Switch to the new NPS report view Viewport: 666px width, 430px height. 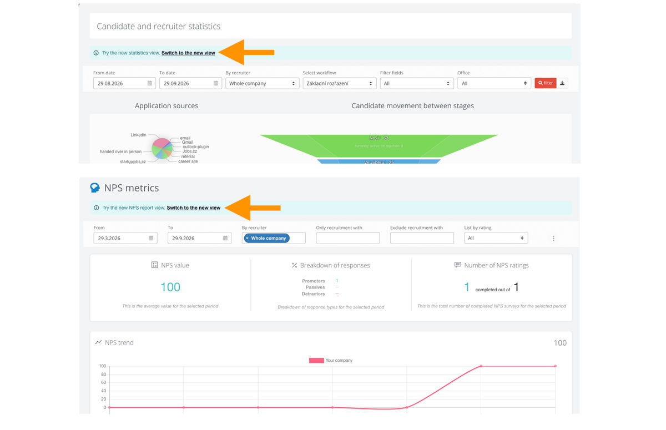(x=194, y=208)
